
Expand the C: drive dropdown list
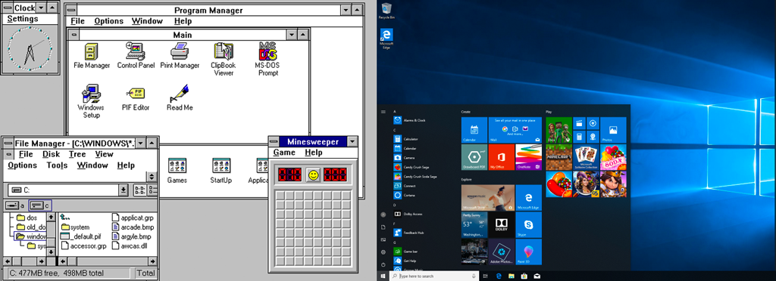(x=124, y=190)
